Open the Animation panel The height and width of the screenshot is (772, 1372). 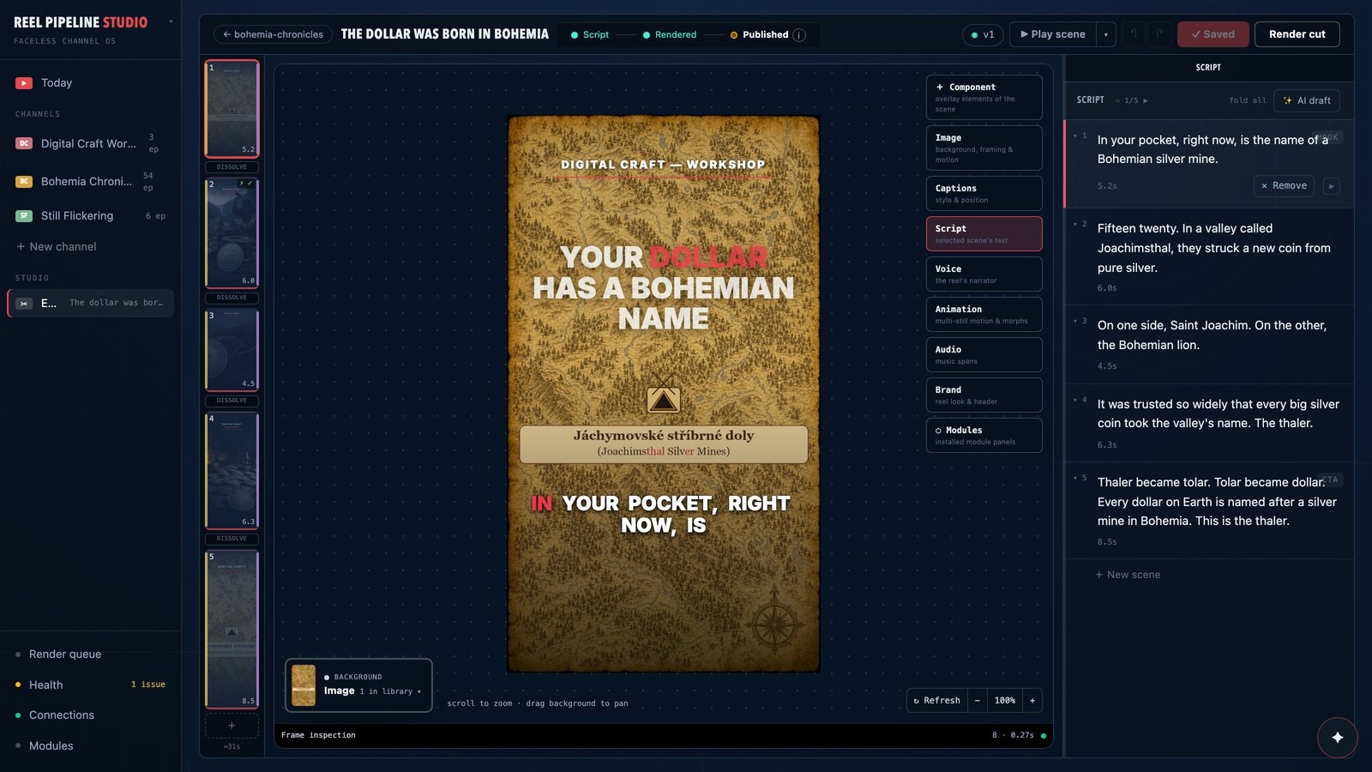(984, 314)
